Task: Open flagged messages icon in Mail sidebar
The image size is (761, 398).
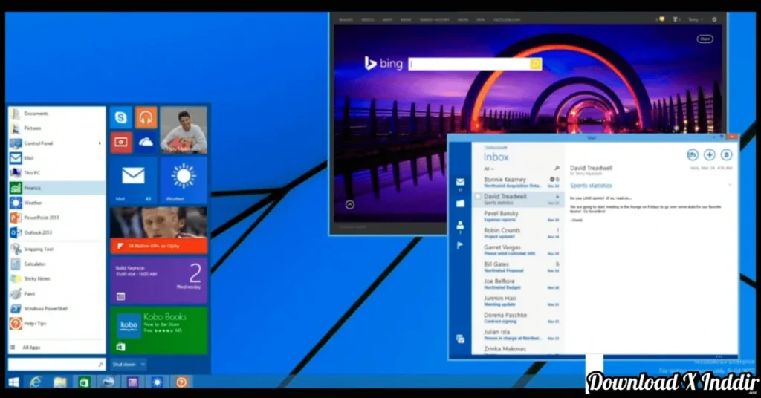Action: click(460, 246)
